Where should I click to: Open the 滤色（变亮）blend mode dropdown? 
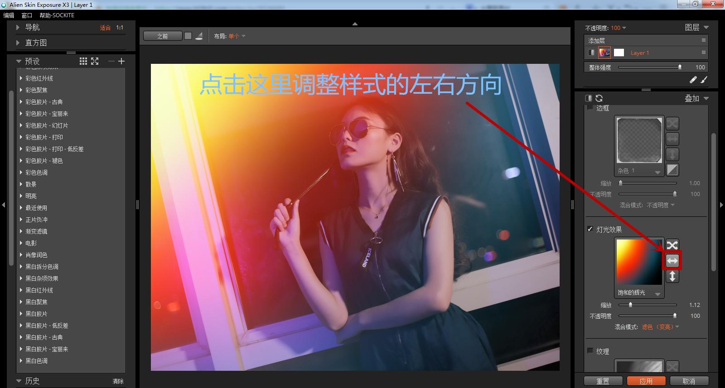point(660,327)
